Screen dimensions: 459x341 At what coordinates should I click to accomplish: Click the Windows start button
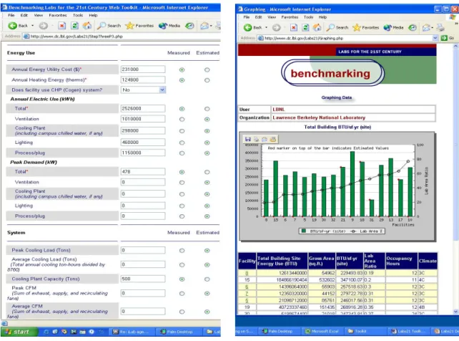pyautogui.click(x=19, y=332)
